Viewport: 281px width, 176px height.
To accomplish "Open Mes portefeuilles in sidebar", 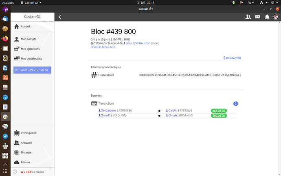I will [x=33, y=59].
